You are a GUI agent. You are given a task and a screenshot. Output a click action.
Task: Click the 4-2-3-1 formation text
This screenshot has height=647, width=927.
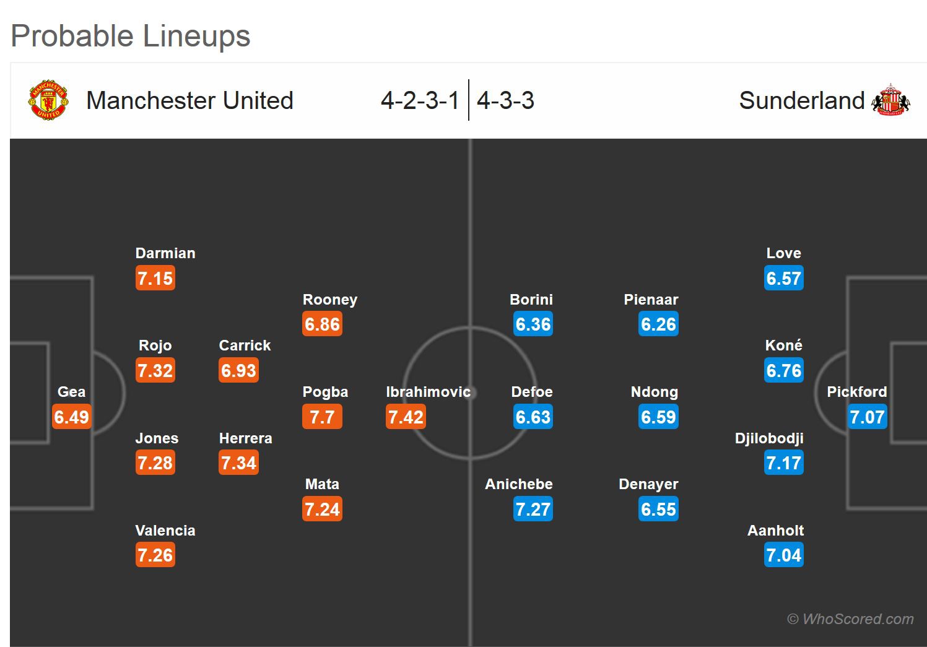click(420, 100)
